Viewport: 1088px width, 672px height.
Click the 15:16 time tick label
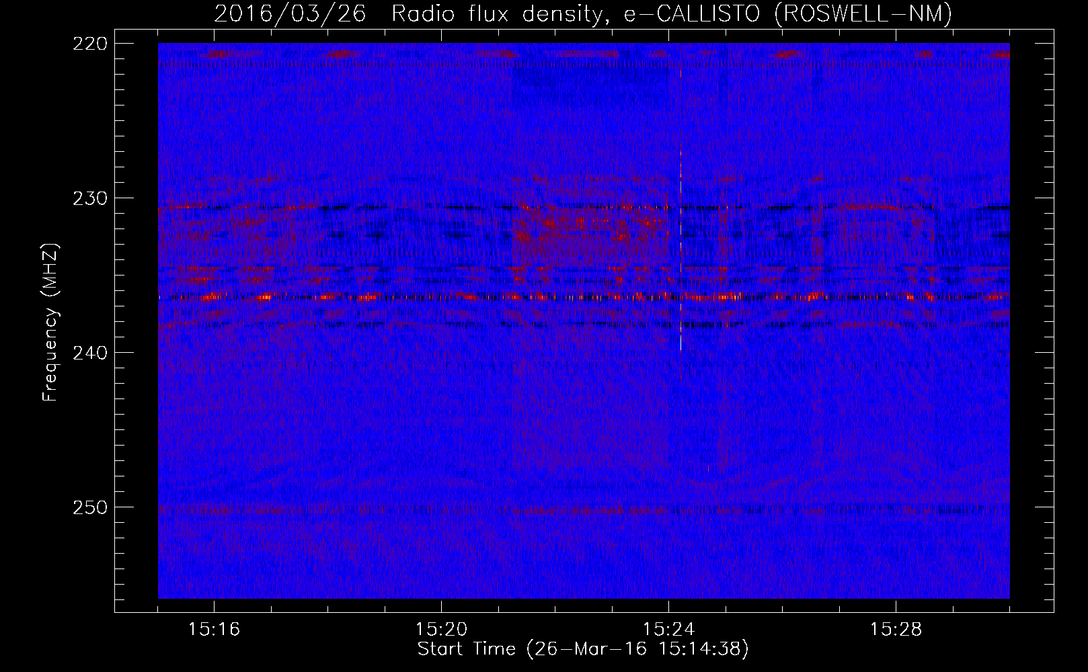214,629
